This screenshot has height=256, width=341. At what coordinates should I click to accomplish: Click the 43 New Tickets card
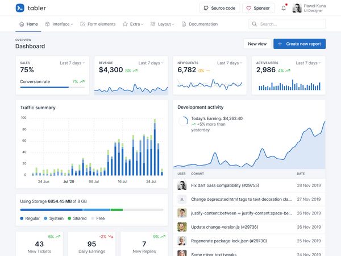(x=39, y=244)
